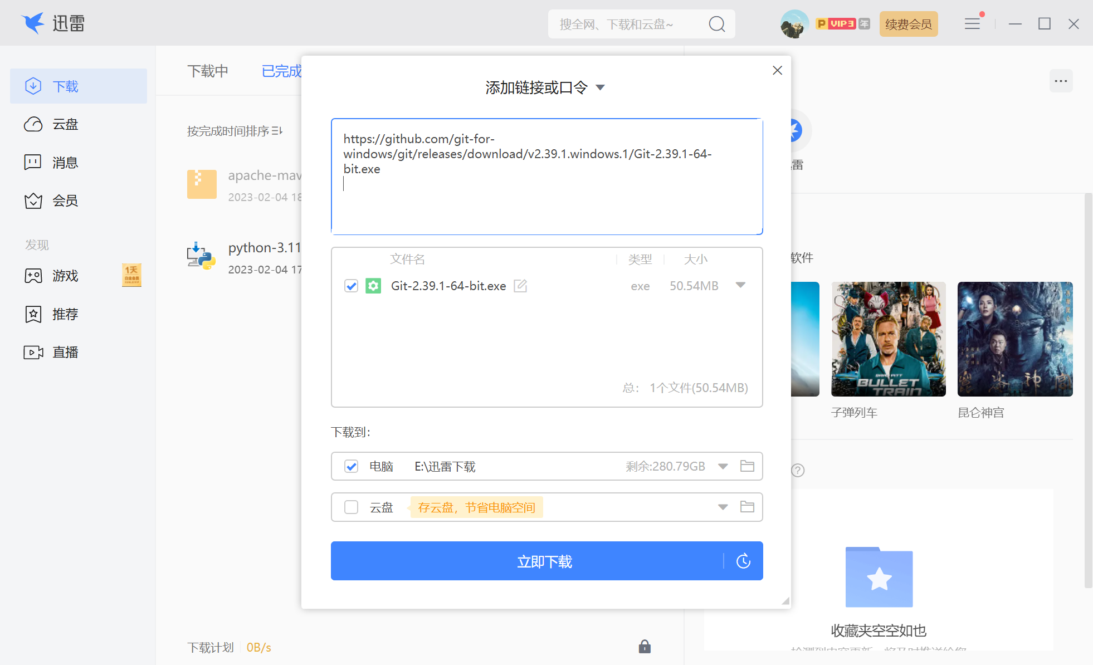
Task: Click the 昆仑神宫 title caption
Action: click(981, 413)
